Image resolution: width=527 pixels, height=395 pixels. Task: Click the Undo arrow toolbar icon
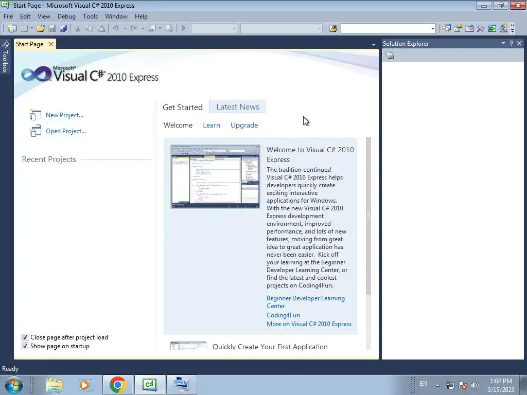click(x=116, y=29)
